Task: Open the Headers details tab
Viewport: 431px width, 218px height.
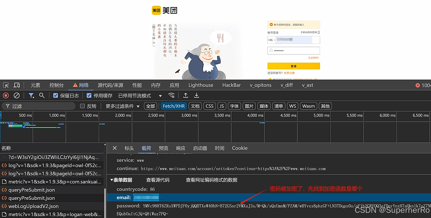Action: [129, 148]
